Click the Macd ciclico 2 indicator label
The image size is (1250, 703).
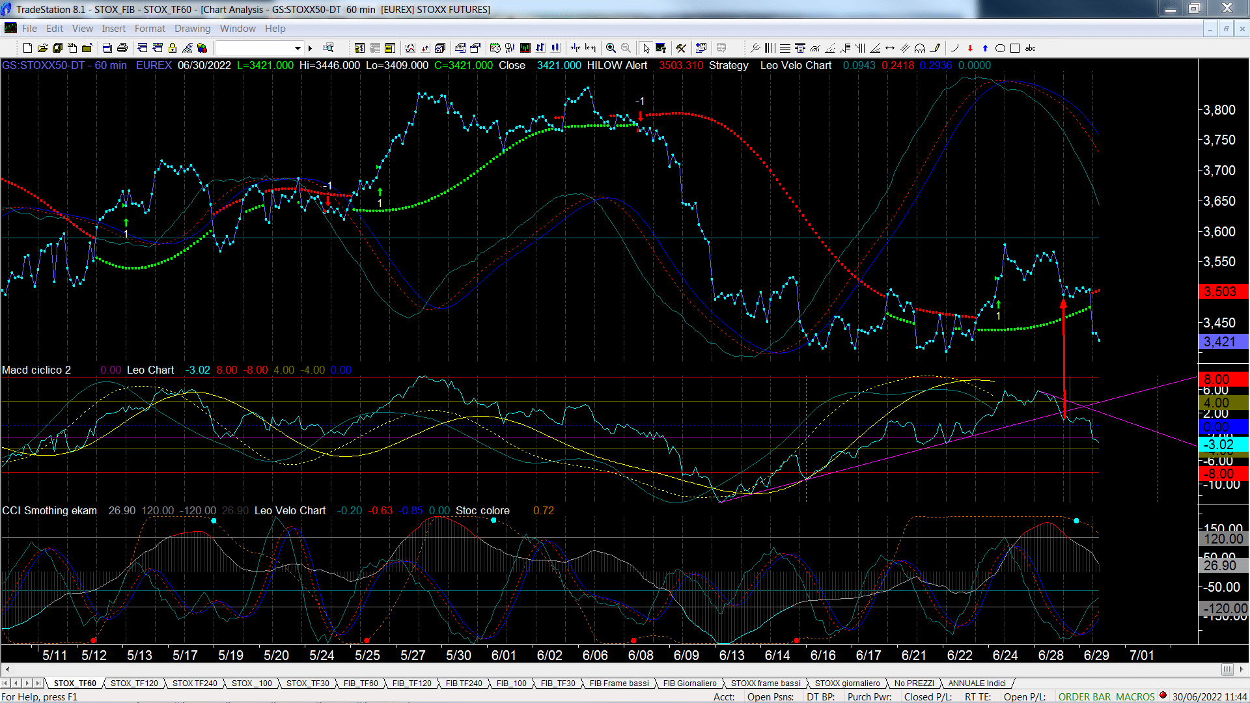(36, 370)
